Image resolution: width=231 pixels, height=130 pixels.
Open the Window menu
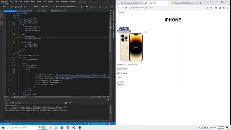pyautogui.click(x=73, y=1)
